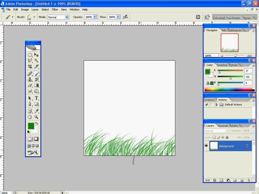Switch to Standard Mode editing
Screen dimensions: 259x194
[30, 139]
